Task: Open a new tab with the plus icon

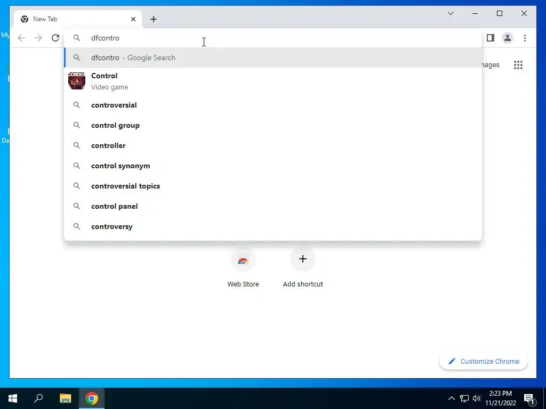Action: pyautogui.click(x=154, y=19)
